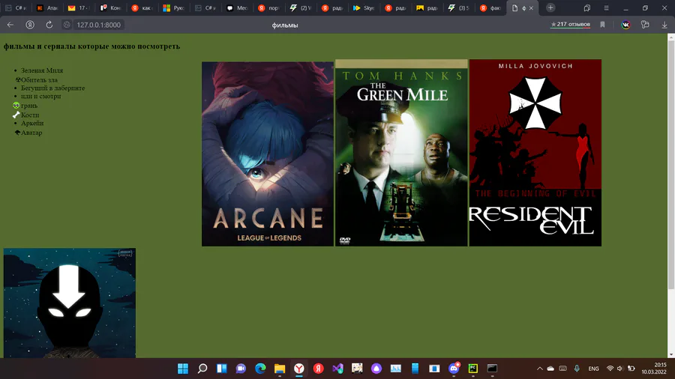Open File Explorer from taskbar
Image resolution: width=675 pixels, height=379 pixels.
(x=280, y=369)
